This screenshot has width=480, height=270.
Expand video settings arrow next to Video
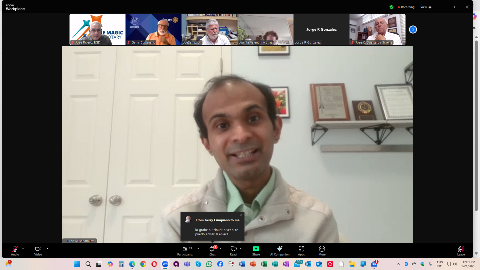tap(47, 249)
